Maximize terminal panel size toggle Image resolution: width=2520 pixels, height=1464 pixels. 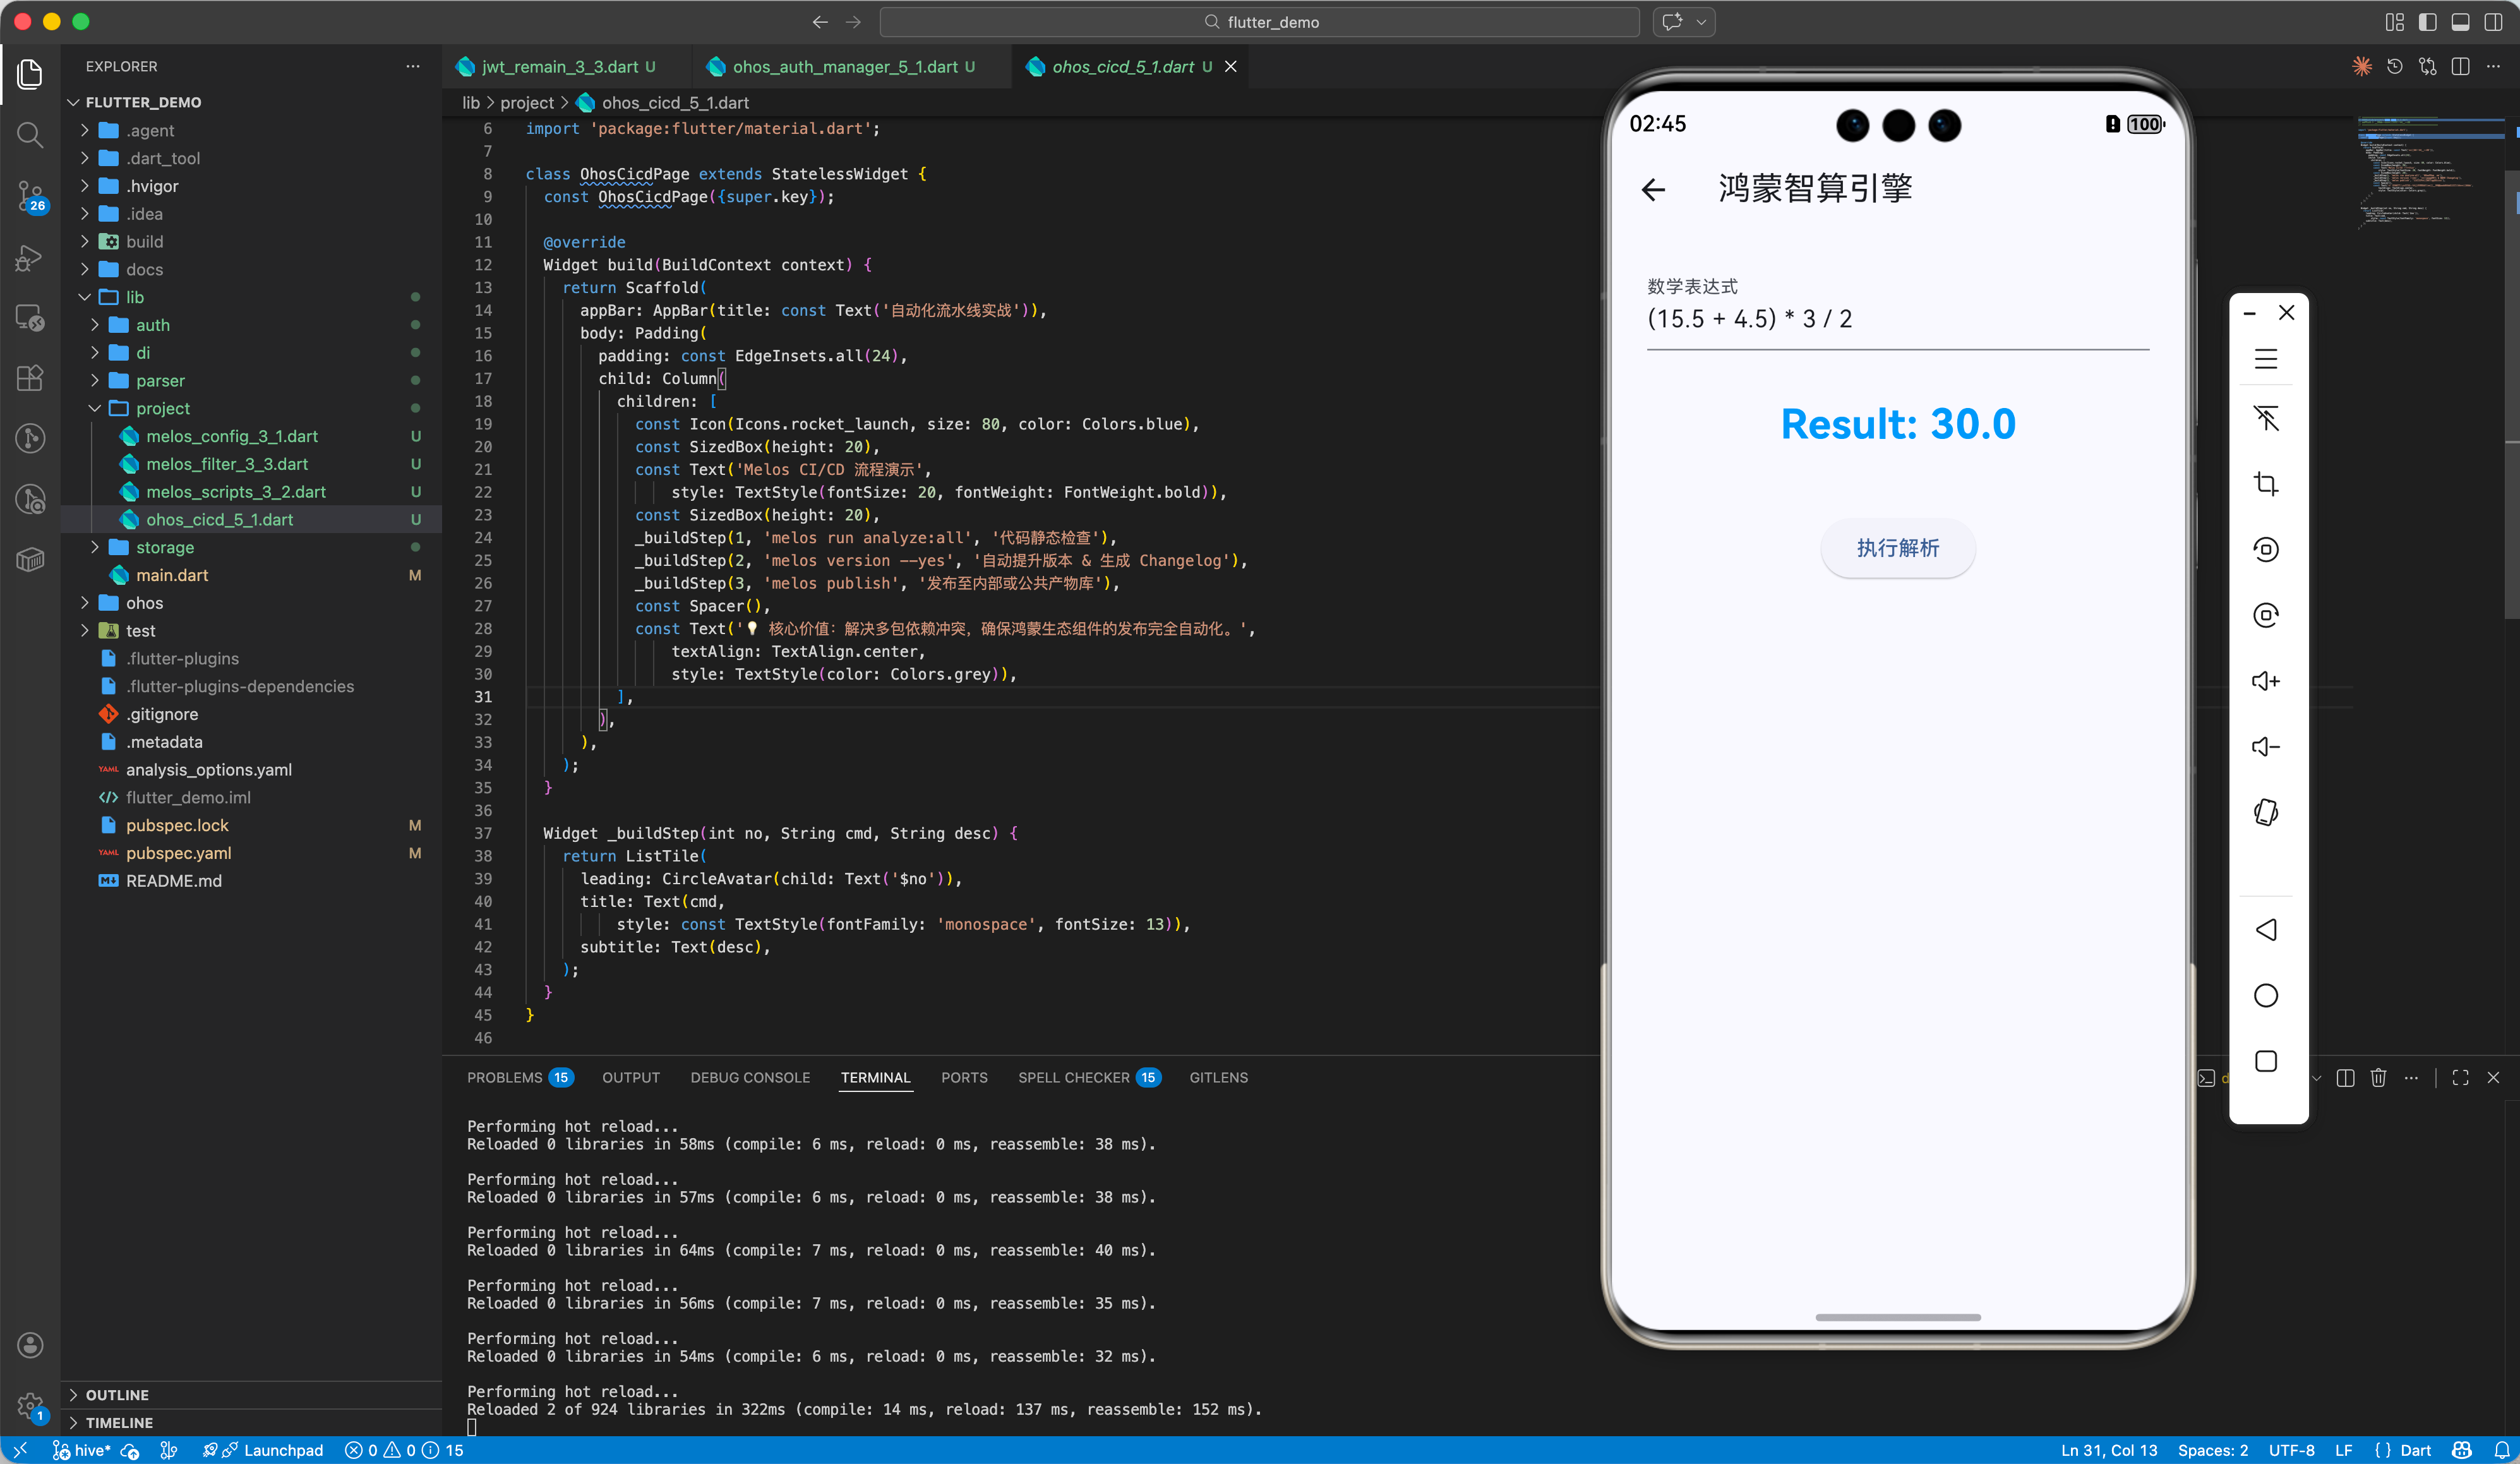click(x=2460, y=1077)
